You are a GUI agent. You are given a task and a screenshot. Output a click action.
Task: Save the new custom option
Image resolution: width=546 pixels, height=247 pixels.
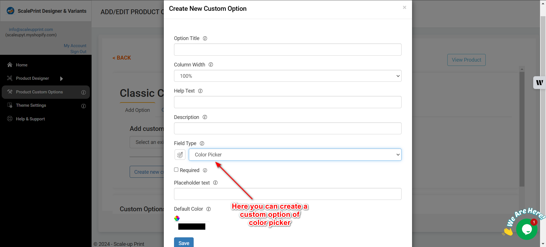pyautogui.click(x=184, y=243)
